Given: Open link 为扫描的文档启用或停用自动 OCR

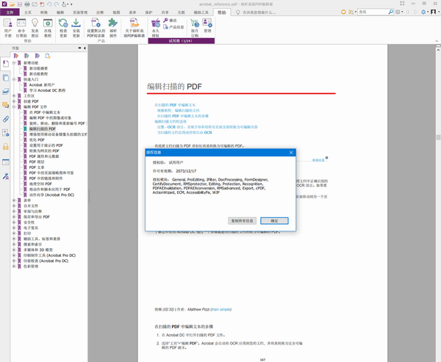Looking at the screenshot, I should pos(184,132).
